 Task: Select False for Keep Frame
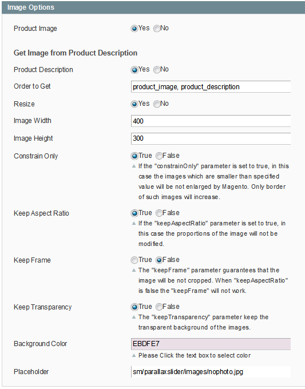(x=159, y=260)
